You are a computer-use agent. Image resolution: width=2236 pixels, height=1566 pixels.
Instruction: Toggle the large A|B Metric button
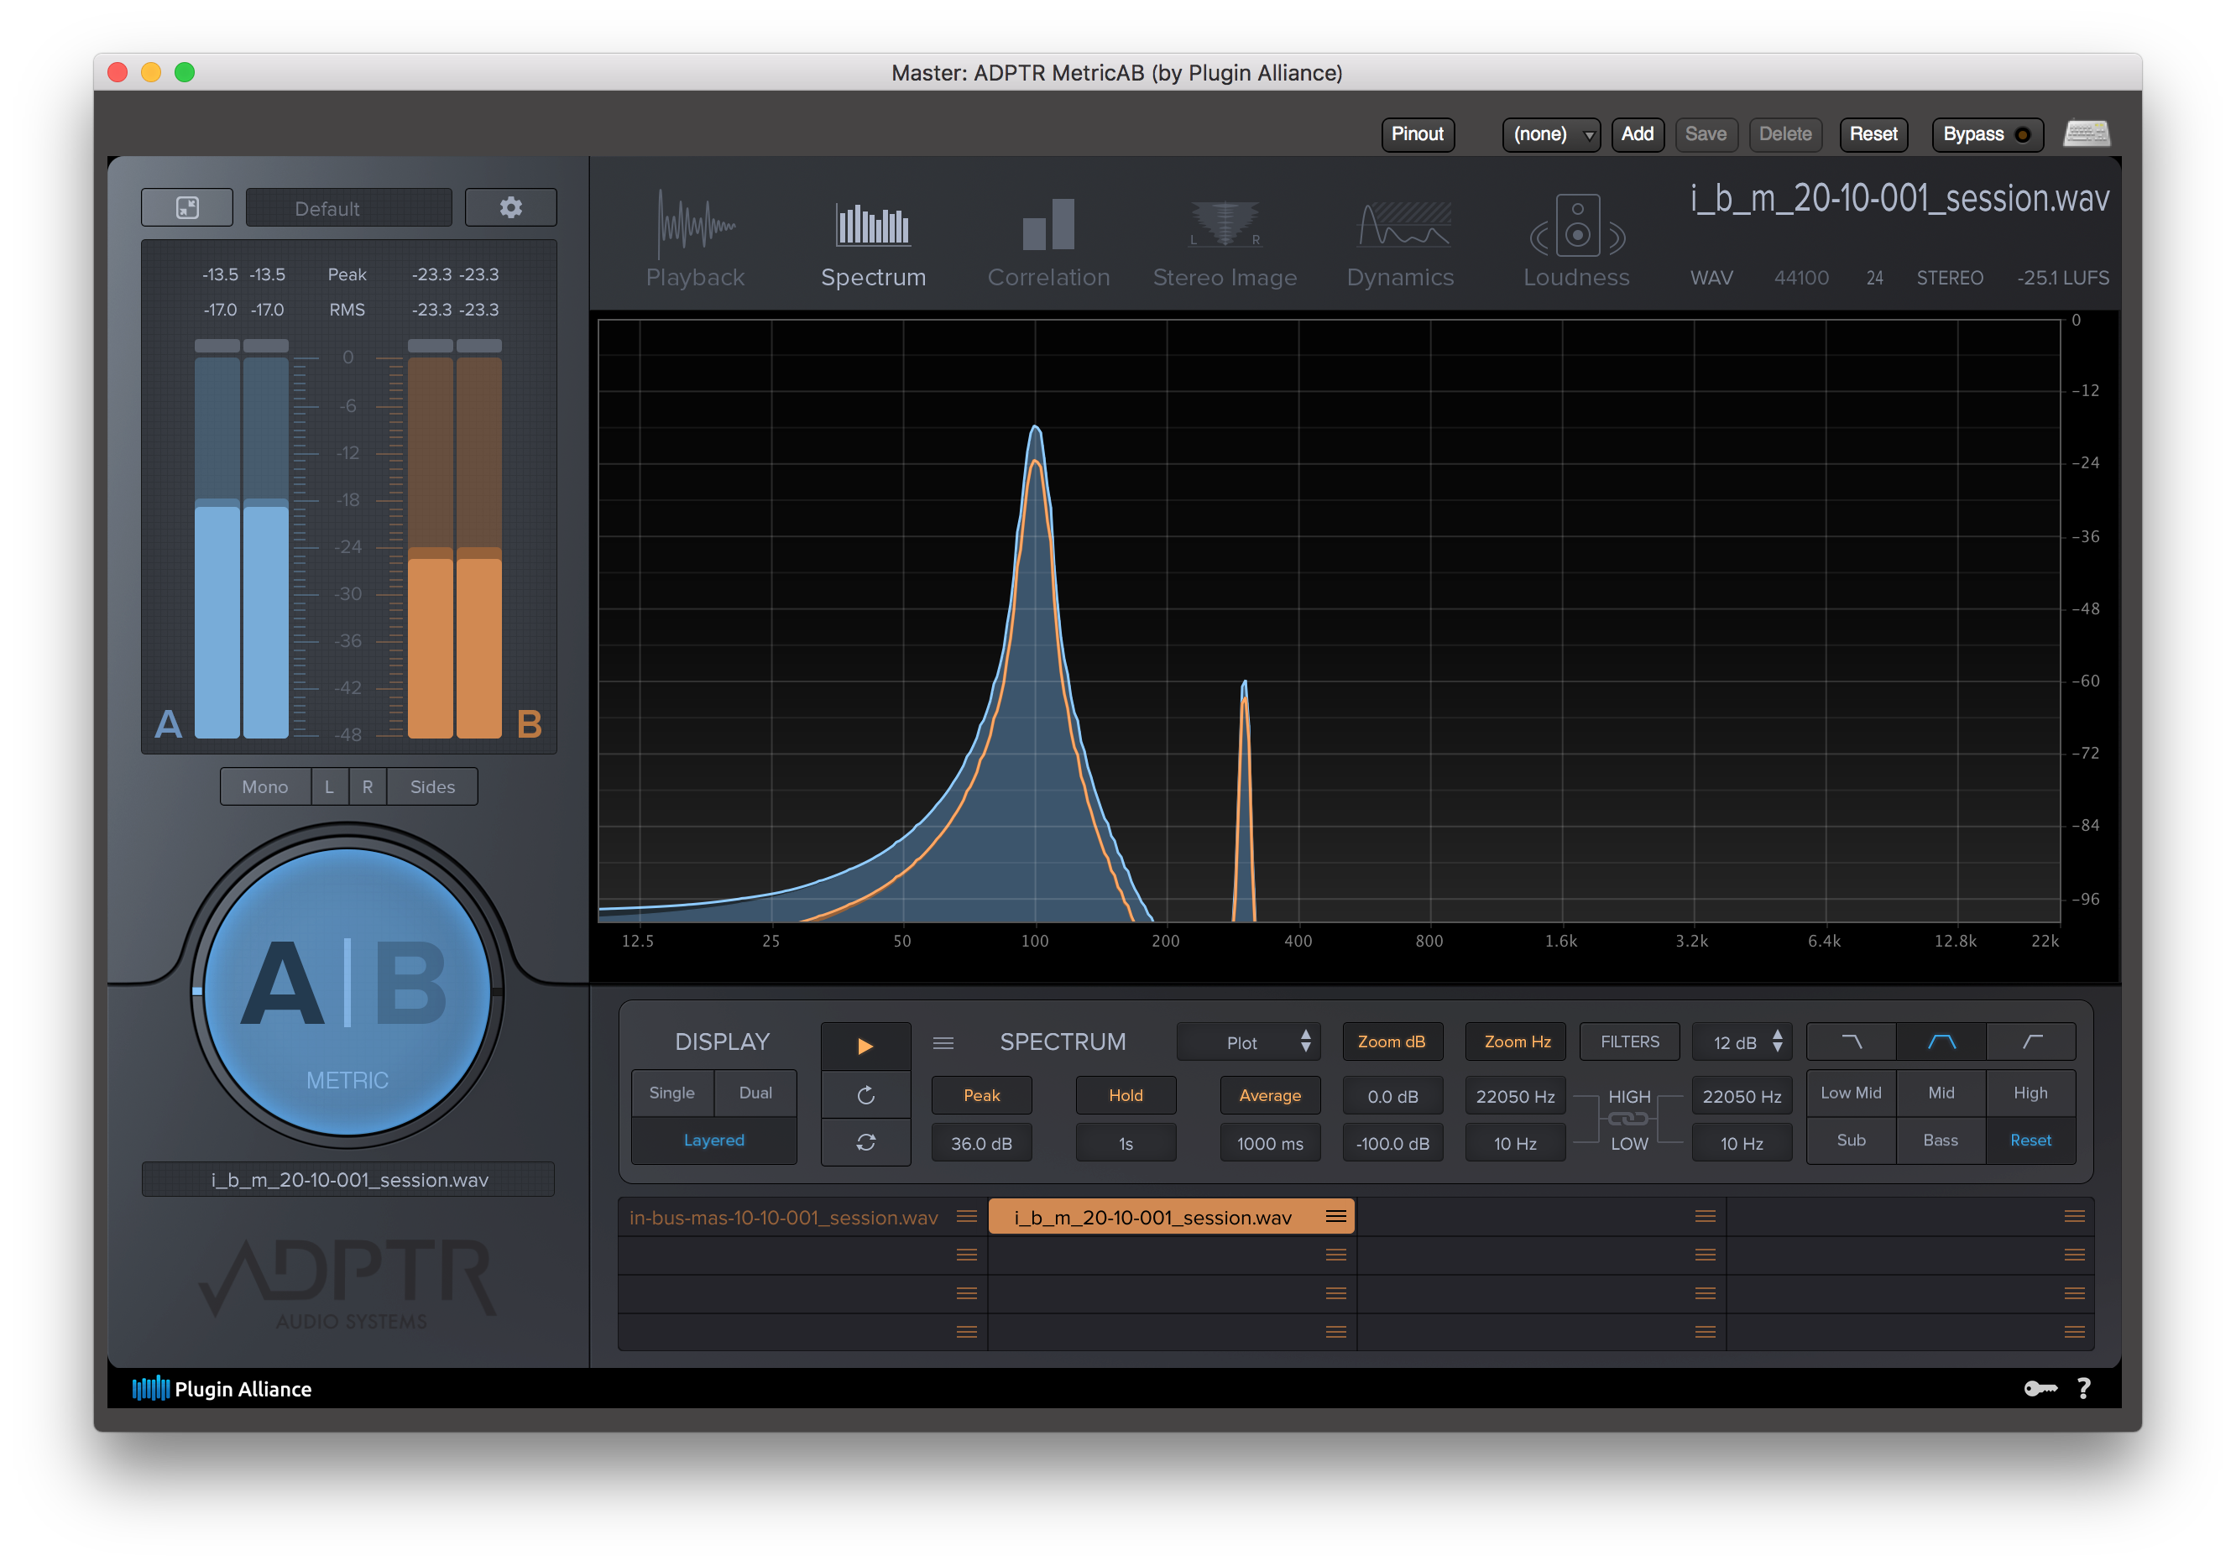(347, 989)
